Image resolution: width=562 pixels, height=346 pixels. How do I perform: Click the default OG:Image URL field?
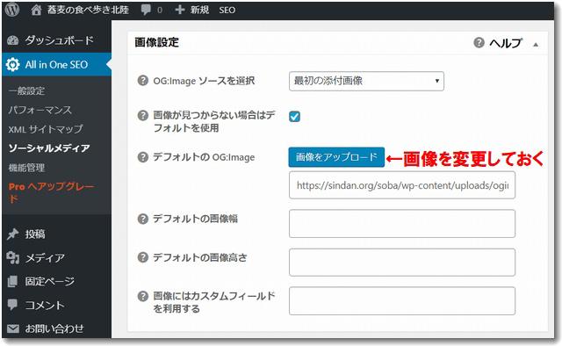click(402, 185)
